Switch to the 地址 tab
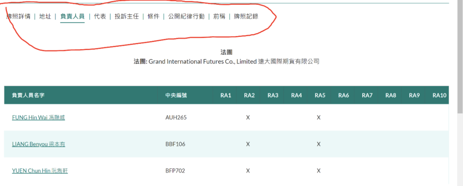This screenshot has width=463, height=186. click(x=45, y=17)
